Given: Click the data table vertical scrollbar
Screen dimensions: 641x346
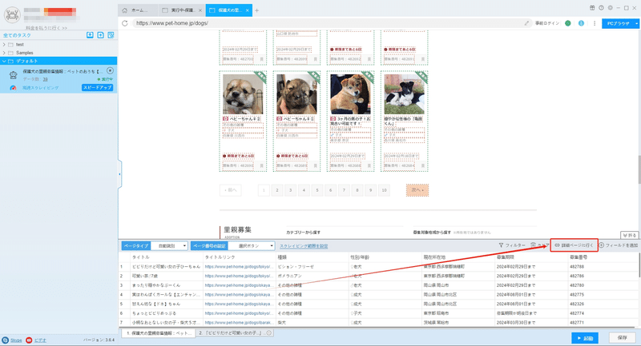Looking at the screenshot, I should tap(639, 265).
